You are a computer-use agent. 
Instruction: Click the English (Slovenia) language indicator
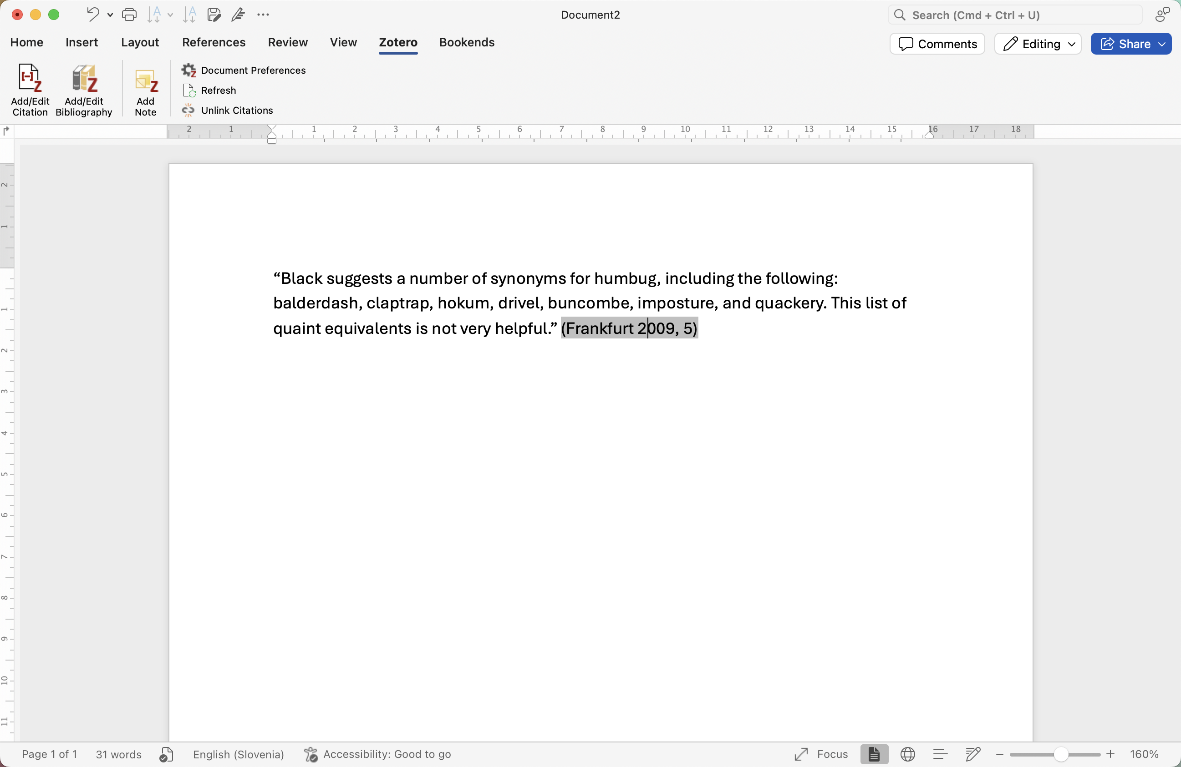coord(238,754)
